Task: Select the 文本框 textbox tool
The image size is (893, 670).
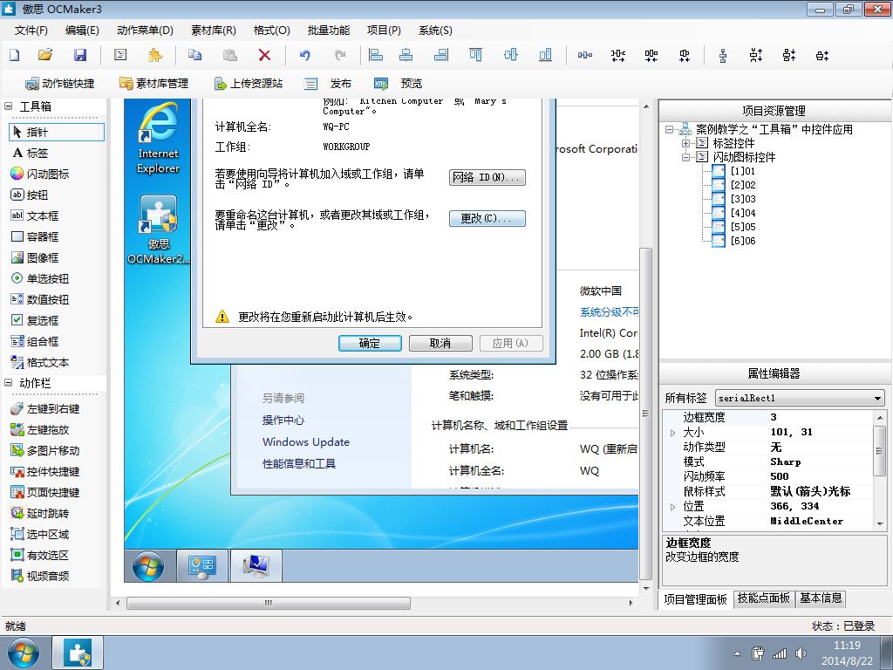Action: (x=35, y=216)
